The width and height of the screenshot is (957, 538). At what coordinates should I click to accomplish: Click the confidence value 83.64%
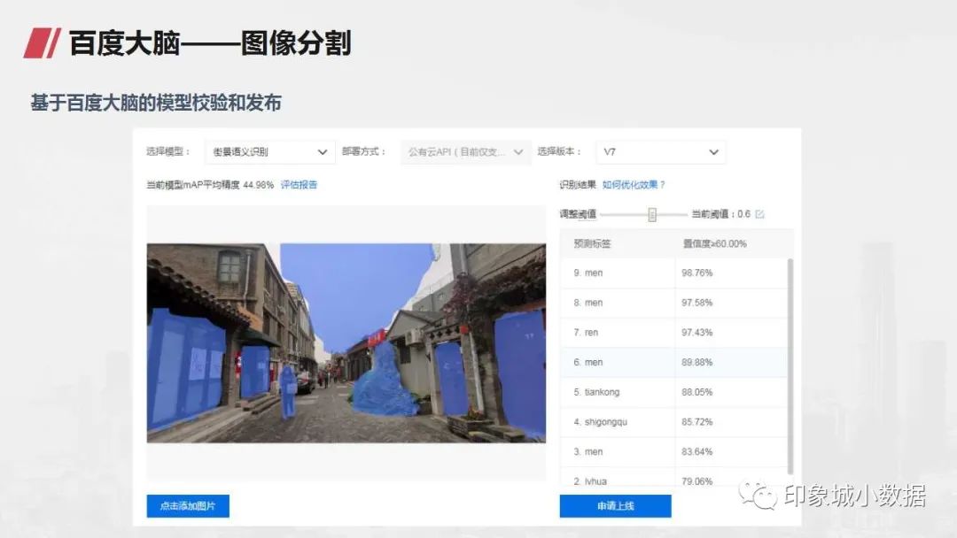(x=697, y=452)
